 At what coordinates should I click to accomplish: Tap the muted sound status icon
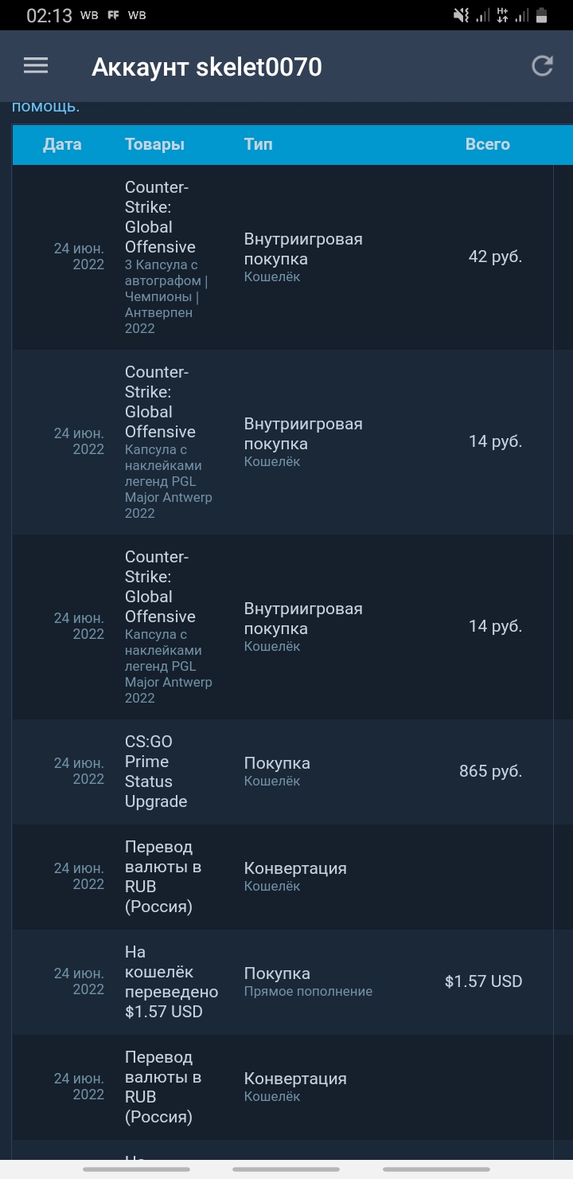[460, 15]
